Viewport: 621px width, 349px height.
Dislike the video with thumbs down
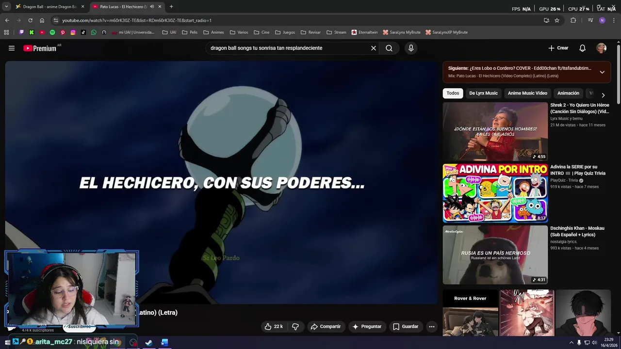click(295, 327)
